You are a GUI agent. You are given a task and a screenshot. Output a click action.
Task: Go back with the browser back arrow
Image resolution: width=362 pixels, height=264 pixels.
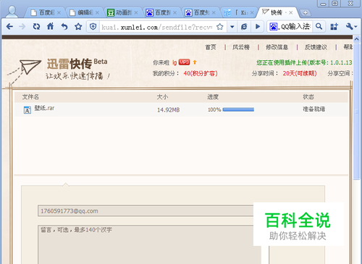(9, 26)
